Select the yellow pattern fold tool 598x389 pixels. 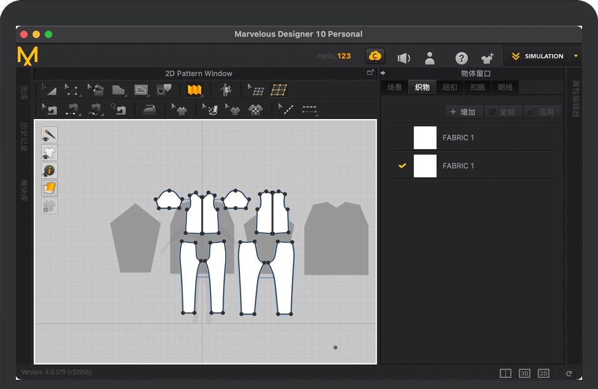click(x=194, y=90)
